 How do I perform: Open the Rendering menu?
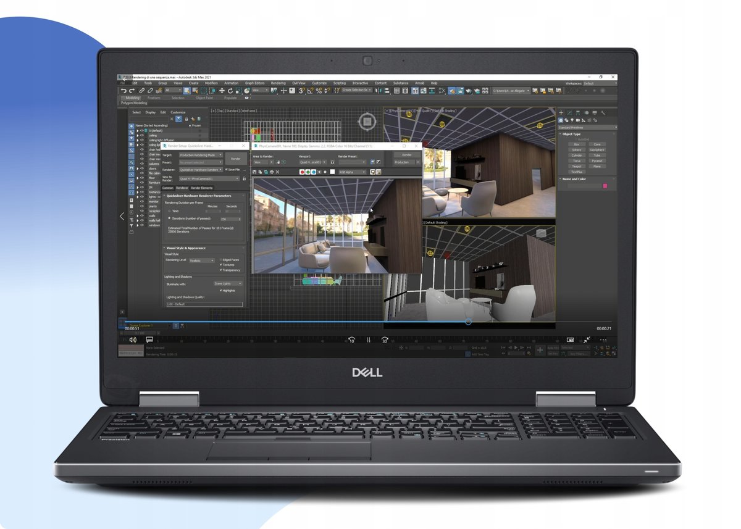click(x=278, y=83)
